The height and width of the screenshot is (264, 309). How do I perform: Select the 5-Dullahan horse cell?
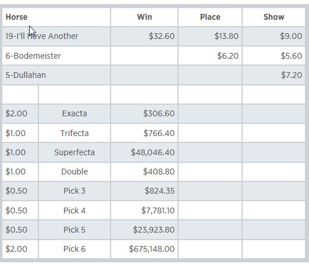pyautogui.click(x=56, y=75)
